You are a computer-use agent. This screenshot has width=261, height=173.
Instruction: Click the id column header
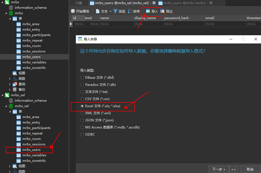pos(78,18)
